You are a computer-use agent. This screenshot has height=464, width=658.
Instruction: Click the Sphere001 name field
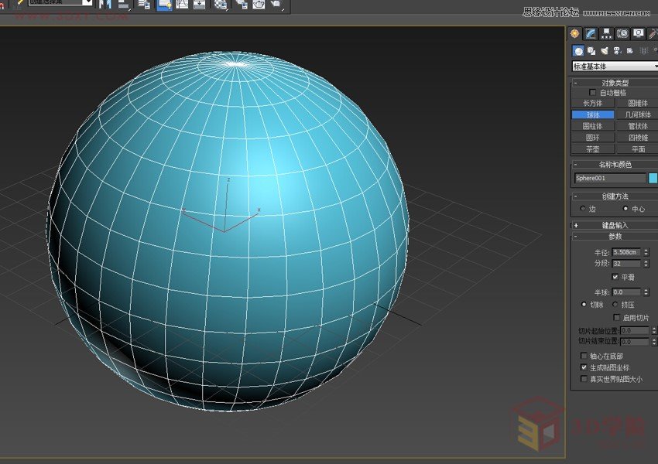click(x=609, y=178)
